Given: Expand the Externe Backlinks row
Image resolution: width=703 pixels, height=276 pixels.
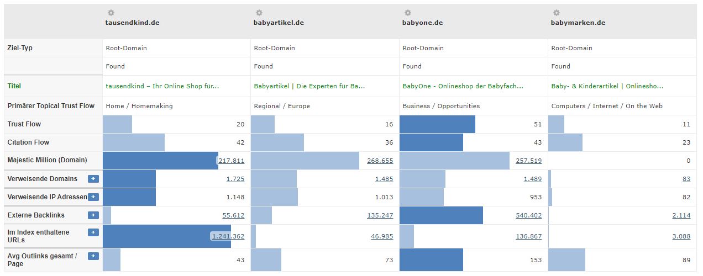Looking at the screenshot, I should (93, 215).
